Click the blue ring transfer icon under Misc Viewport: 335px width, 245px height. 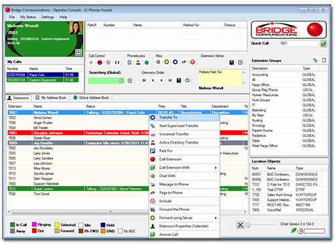tap(176, 62)
